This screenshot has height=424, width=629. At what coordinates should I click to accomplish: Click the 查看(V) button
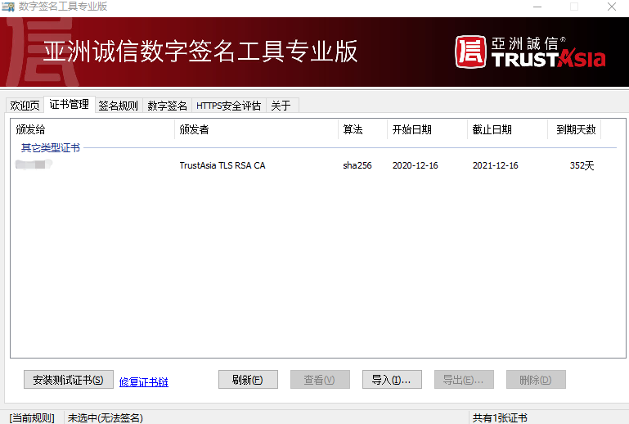[x=320, y=380]
